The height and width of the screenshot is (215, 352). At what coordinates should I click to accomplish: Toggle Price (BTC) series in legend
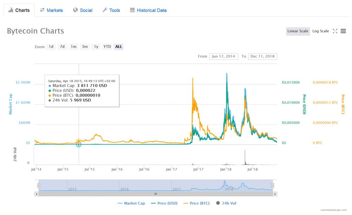click(x=196, y=203)
